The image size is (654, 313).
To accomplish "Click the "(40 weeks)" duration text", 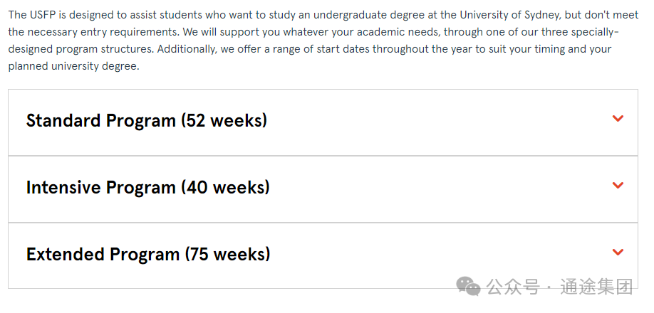I will tap(225, 187).
